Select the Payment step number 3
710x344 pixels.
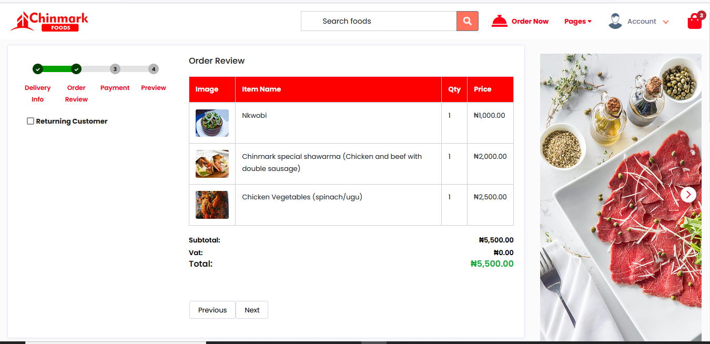(115, 69)
